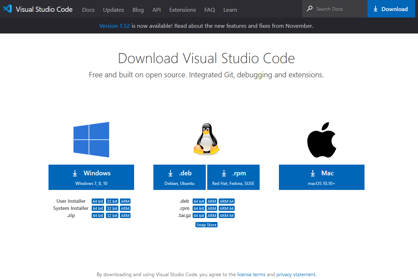Click the Visual Studio Code logo icon

pos(7,9)
